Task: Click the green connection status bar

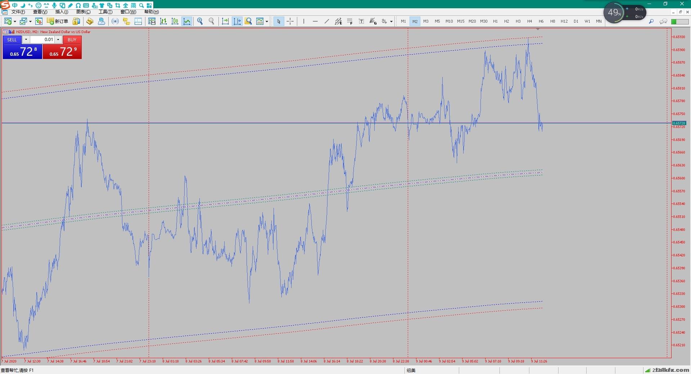Action: tap(679, 22)
